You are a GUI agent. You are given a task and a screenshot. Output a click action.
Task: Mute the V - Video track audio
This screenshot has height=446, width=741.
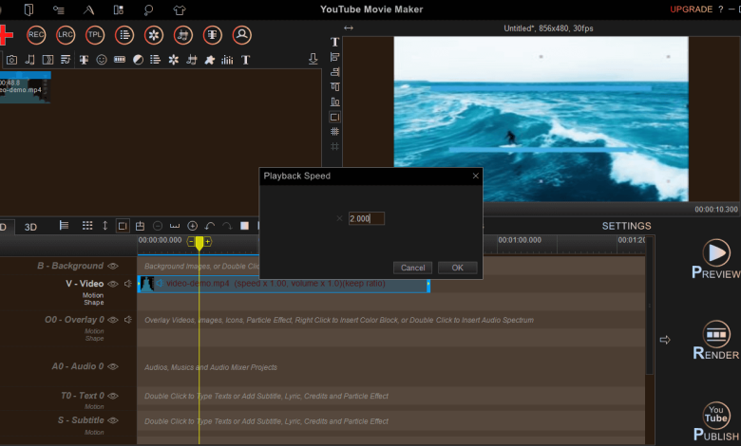tap(128, 284)
